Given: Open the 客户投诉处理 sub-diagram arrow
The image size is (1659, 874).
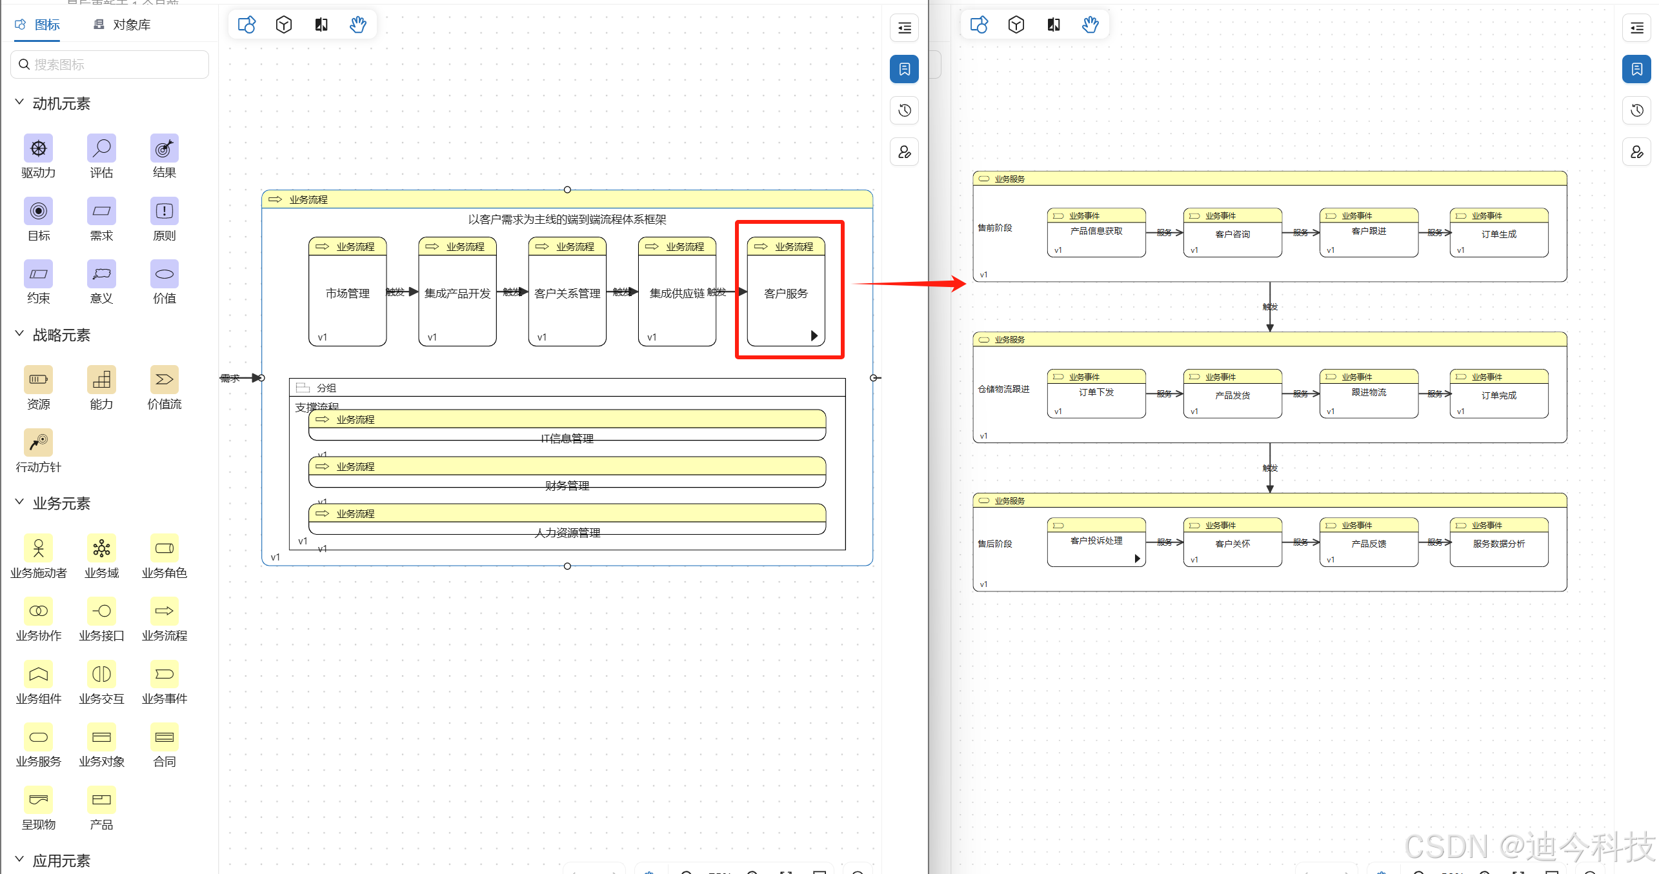Looking at the screenshot, I should click(1137, 559).
